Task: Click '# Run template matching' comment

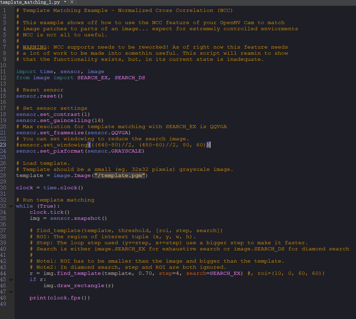Action: 55,200
